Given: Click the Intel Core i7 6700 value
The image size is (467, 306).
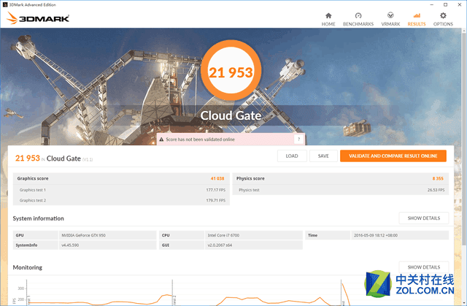Looking at the screenshot, I should coord(223,235).
